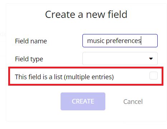Open the Field type dropdown arrow
Screen dimensions: 167x129
tap(151, 59)
